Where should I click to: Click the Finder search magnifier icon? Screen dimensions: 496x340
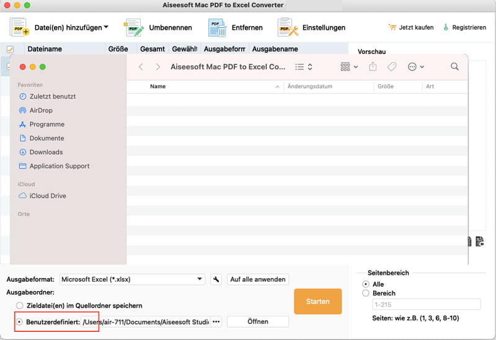coord(454,67)
